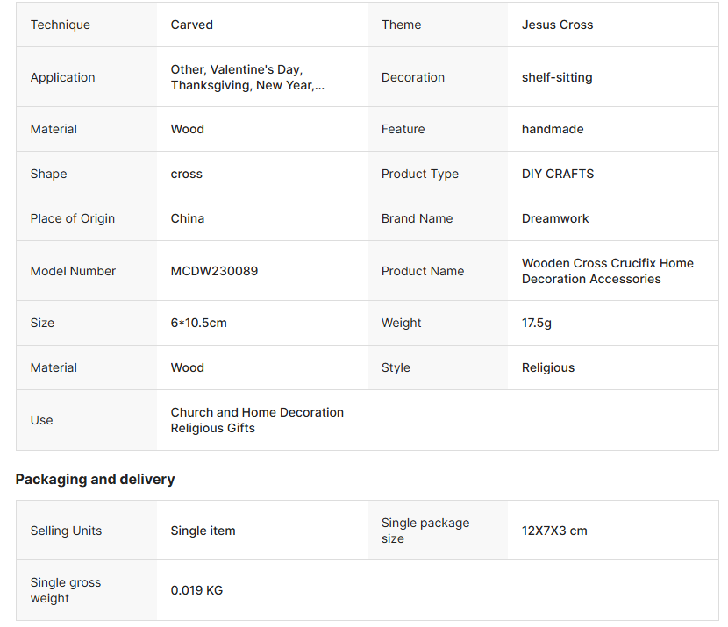Image resolution: width=728 pixels, height=627 pixels.
Task: Click the 17.5g weight value
Action: coord(537,323)
